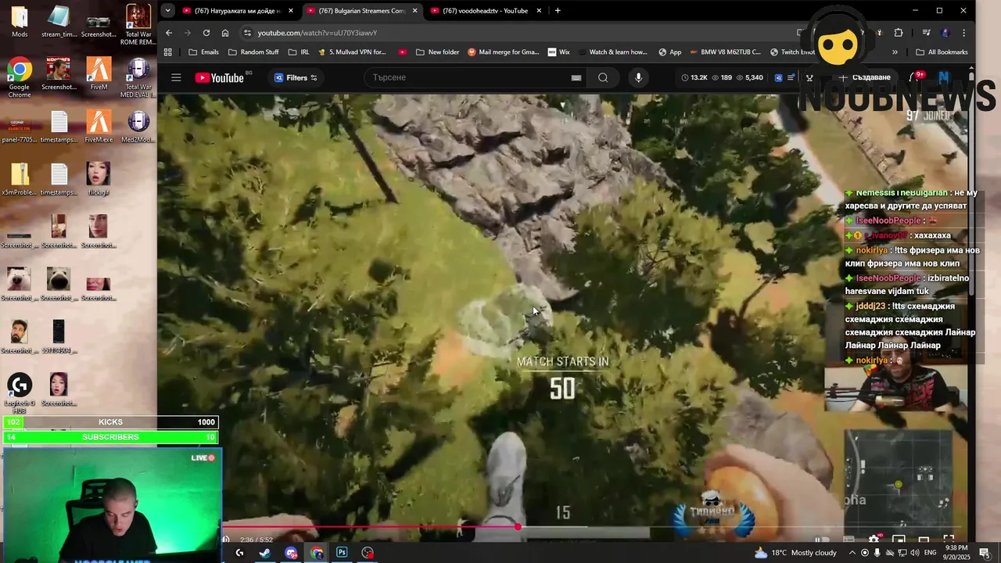Switch to Chrome in the taskbar
The width and height of the screenshot is (1001, 563).
tap(317, 553)
